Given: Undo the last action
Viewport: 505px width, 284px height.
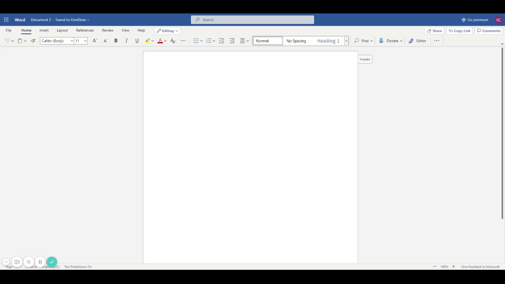Looking at the screenshot, I should 7,41.
